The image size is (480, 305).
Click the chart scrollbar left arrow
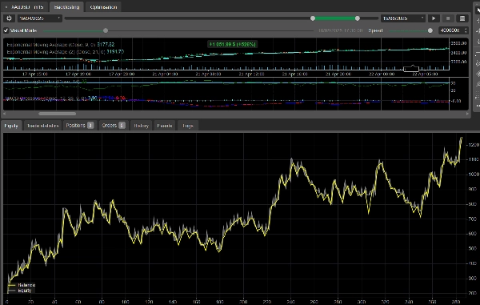pos(4,114)
